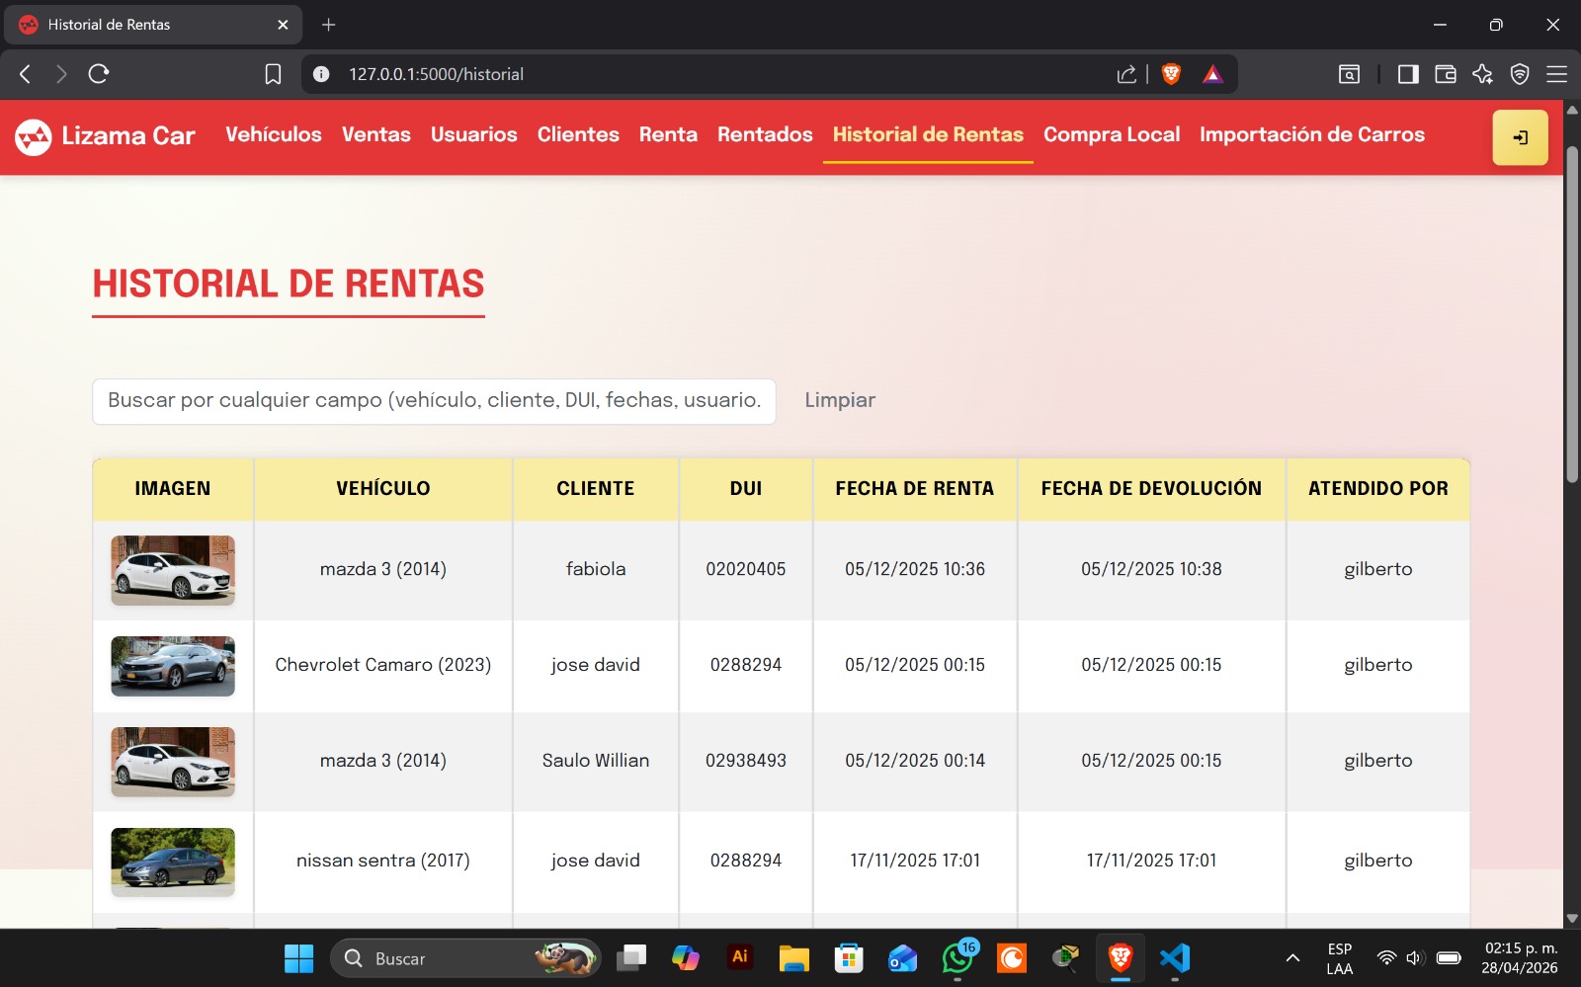
Task: Open the Windows Start menu
Action: 298,958
